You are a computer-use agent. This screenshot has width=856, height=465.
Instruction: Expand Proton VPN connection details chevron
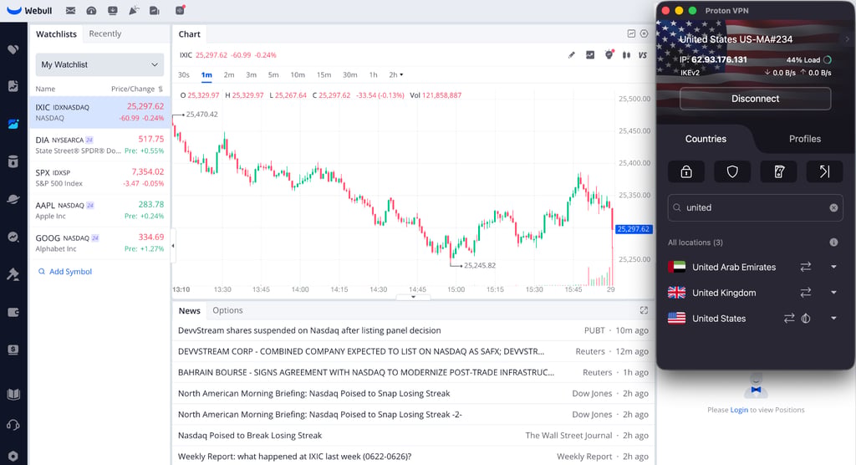(x=848, y=39)
